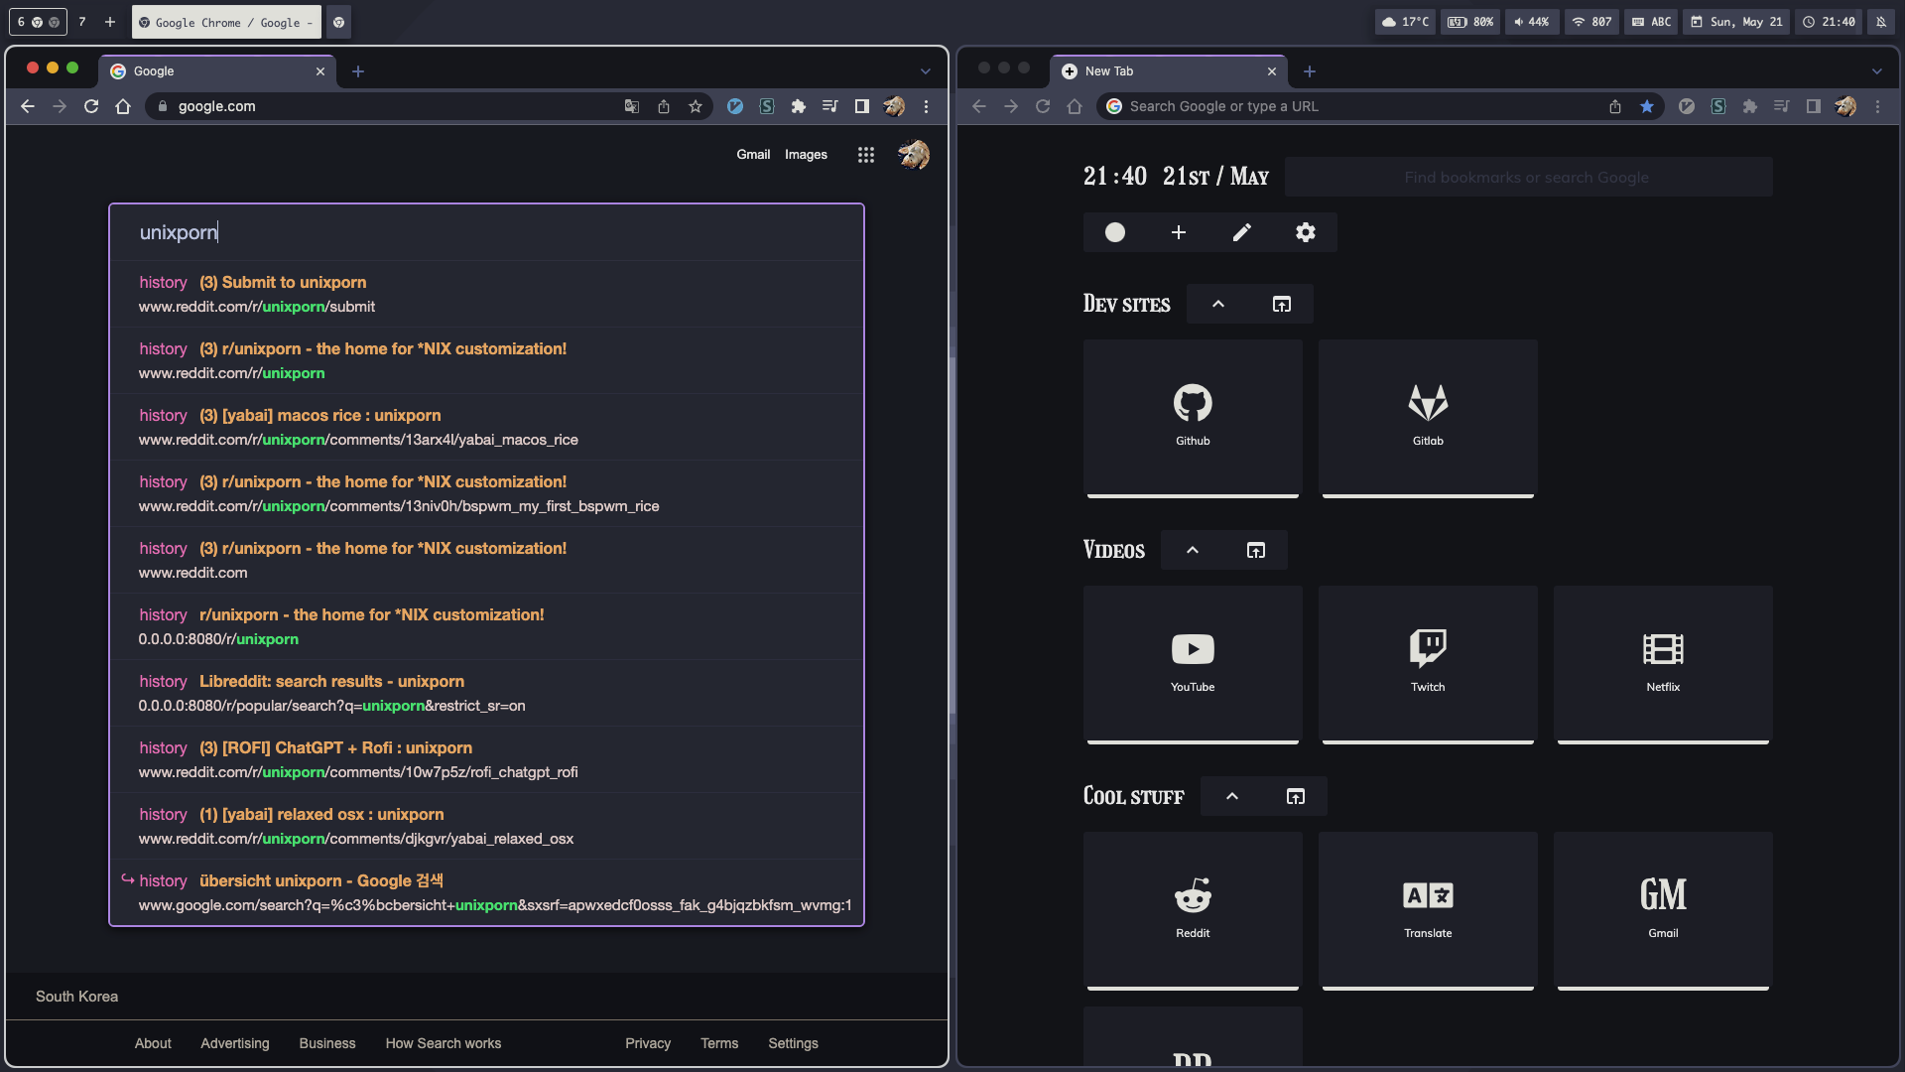Click the plus add bookmark icon
1905x1072 pixels.
(1178, 232)
